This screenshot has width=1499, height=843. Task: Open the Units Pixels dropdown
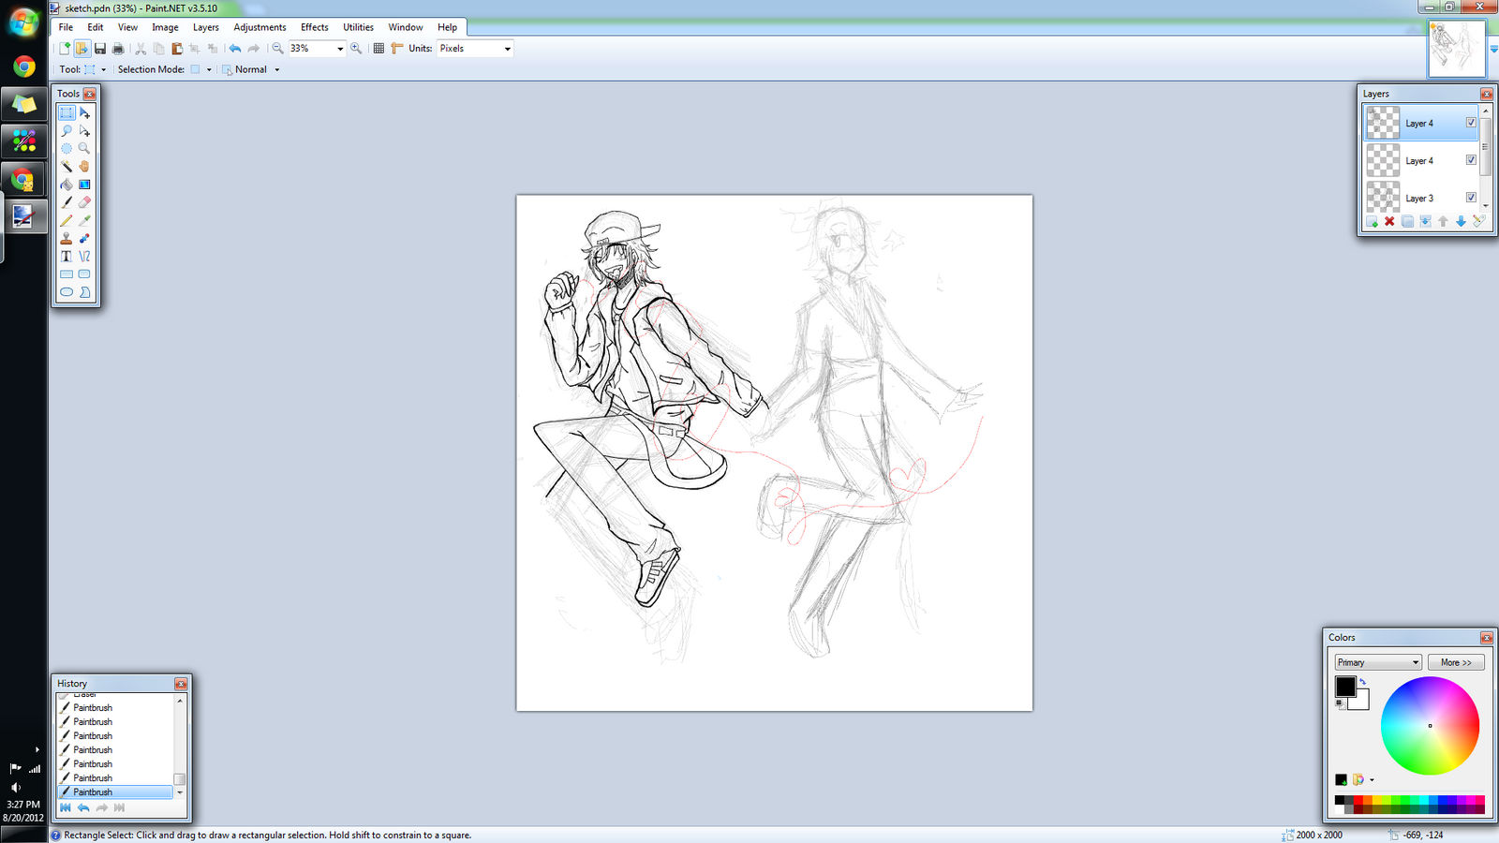coord(508,49)
